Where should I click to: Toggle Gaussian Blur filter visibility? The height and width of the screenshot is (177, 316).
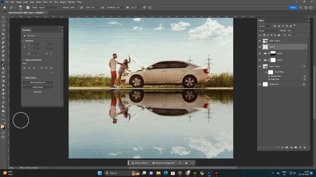[269, 76]
